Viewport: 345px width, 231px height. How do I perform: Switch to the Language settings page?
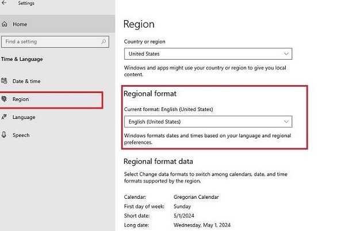[24, 117]
